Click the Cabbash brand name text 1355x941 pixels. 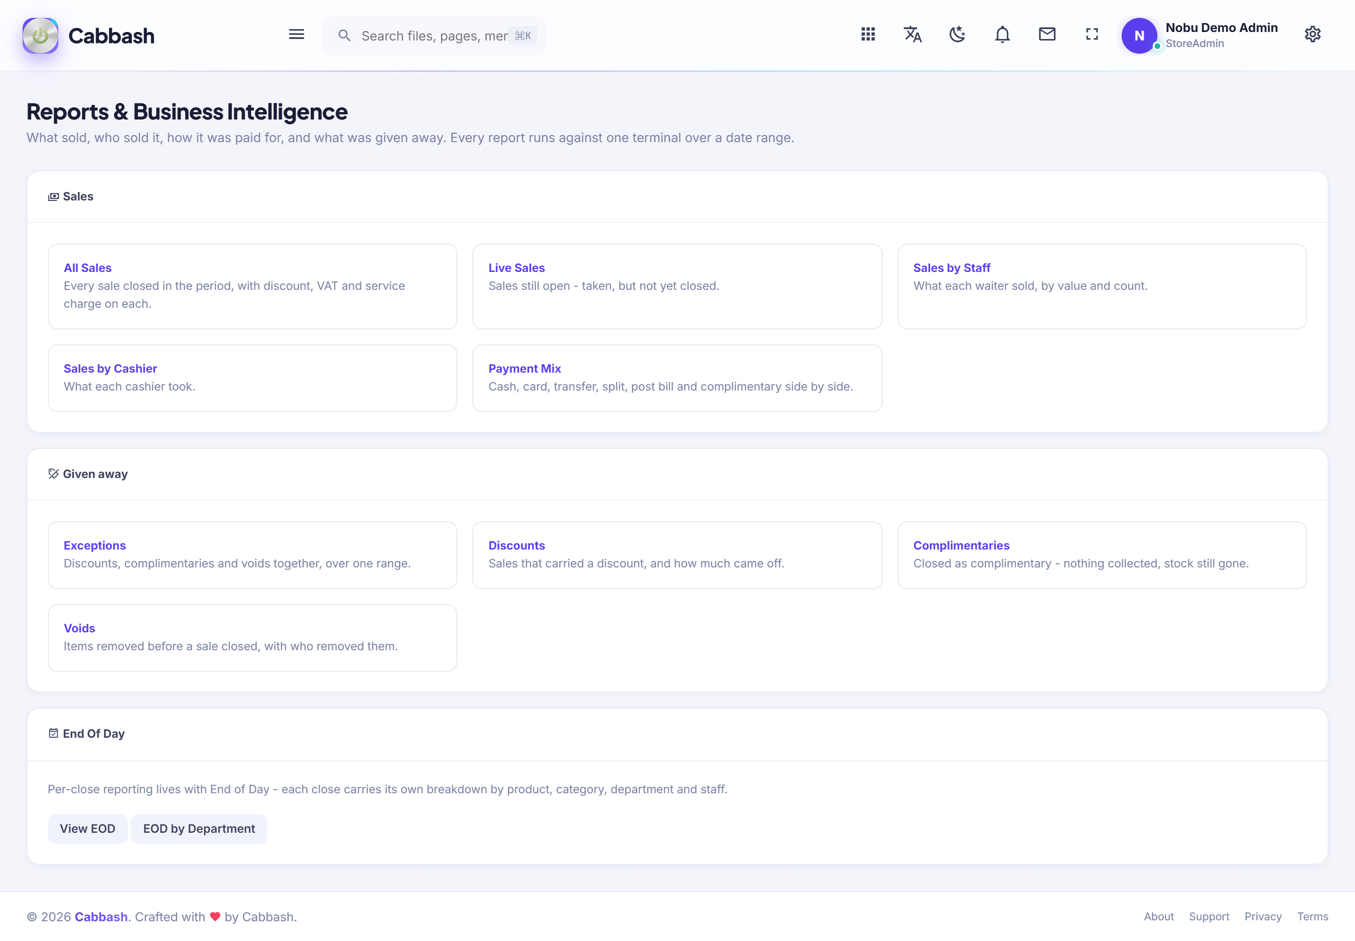point(112,36)
